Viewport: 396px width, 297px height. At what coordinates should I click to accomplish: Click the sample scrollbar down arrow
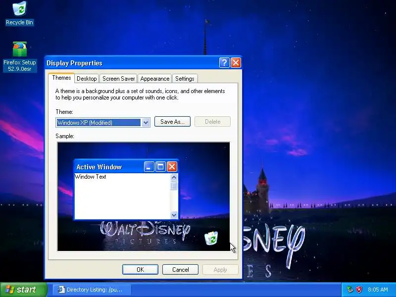pyautogui.click(x=174, y=215)
